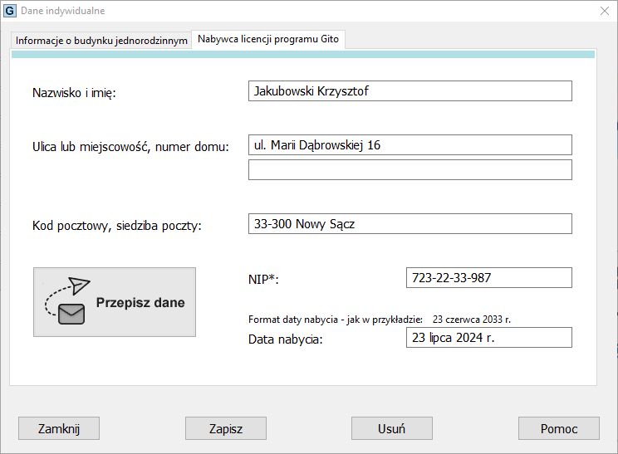Click the Kod pocztowy, siedziba poczty label

click(117, 226)
